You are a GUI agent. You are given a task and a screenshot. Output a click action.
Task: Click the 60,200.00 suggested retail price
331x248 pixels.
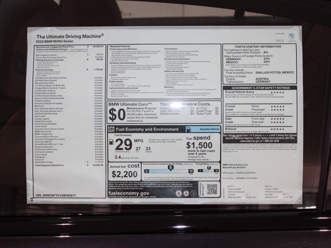[98, 47]
